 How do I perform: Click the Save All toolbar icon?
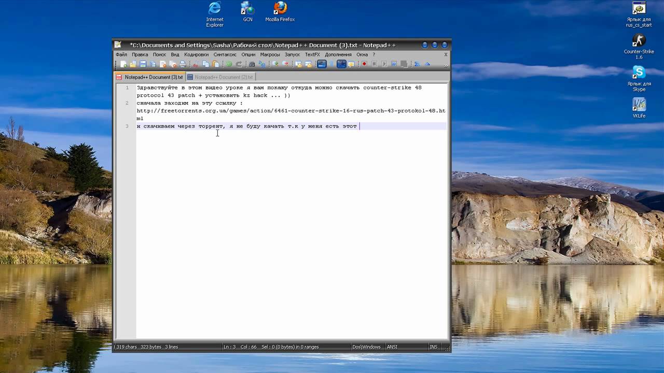153,64
